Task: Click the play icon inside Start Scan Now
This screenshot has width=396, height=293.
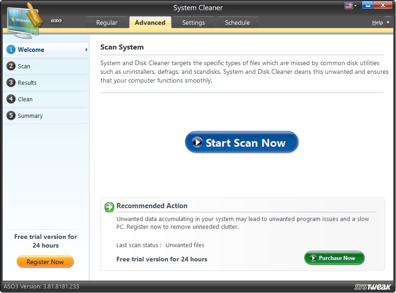Action: coord(198,143)
